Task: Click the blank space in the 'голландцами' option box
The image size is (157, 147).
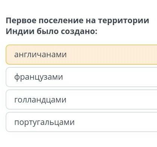Action: coord(111,99)
